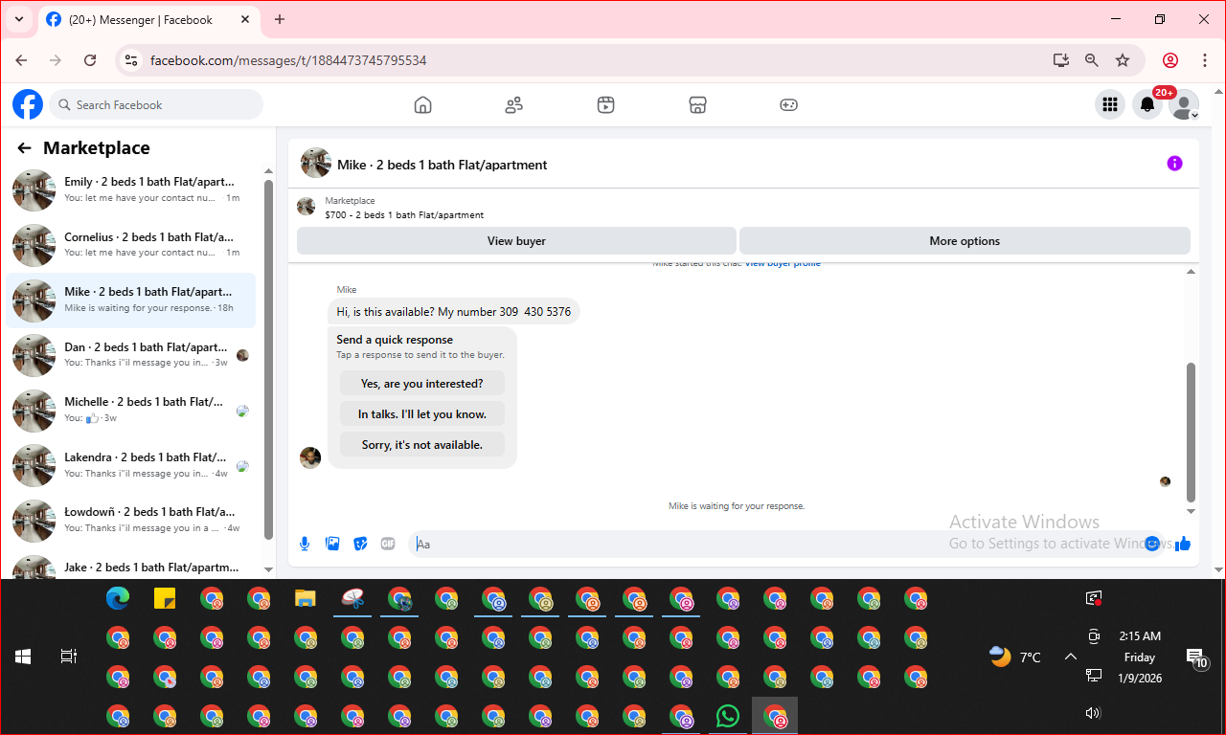Image resolution: width=1226 pixels, height=735 pixels.
Task: Open Sticky Notes from the taskbar
Action: tap(165, 599)
